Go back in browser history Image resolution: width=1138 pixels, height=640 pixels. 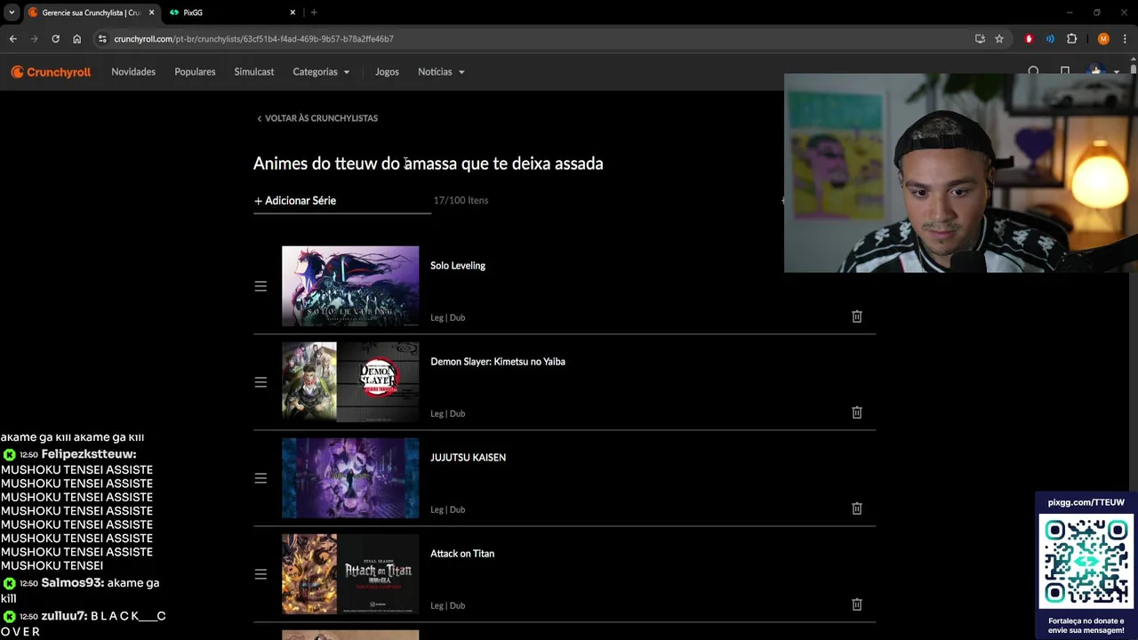point(12,39)
